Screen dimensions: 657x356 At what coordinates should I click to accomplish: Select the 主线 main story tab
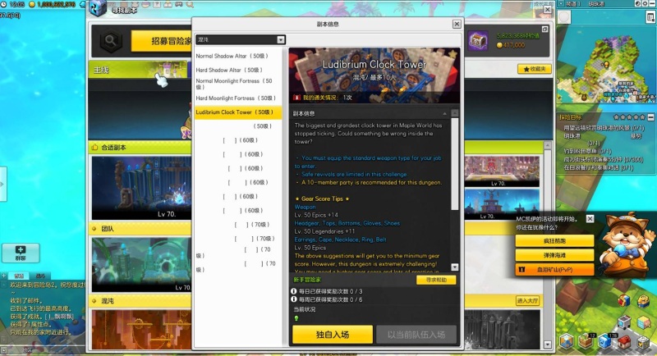click(x=138, y=70)
